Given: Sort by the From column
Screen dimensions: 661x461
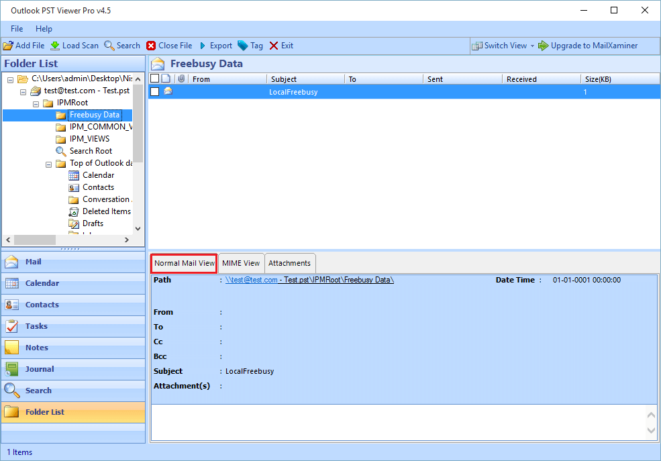Looking at the screenshot, I should coord(227,79).
